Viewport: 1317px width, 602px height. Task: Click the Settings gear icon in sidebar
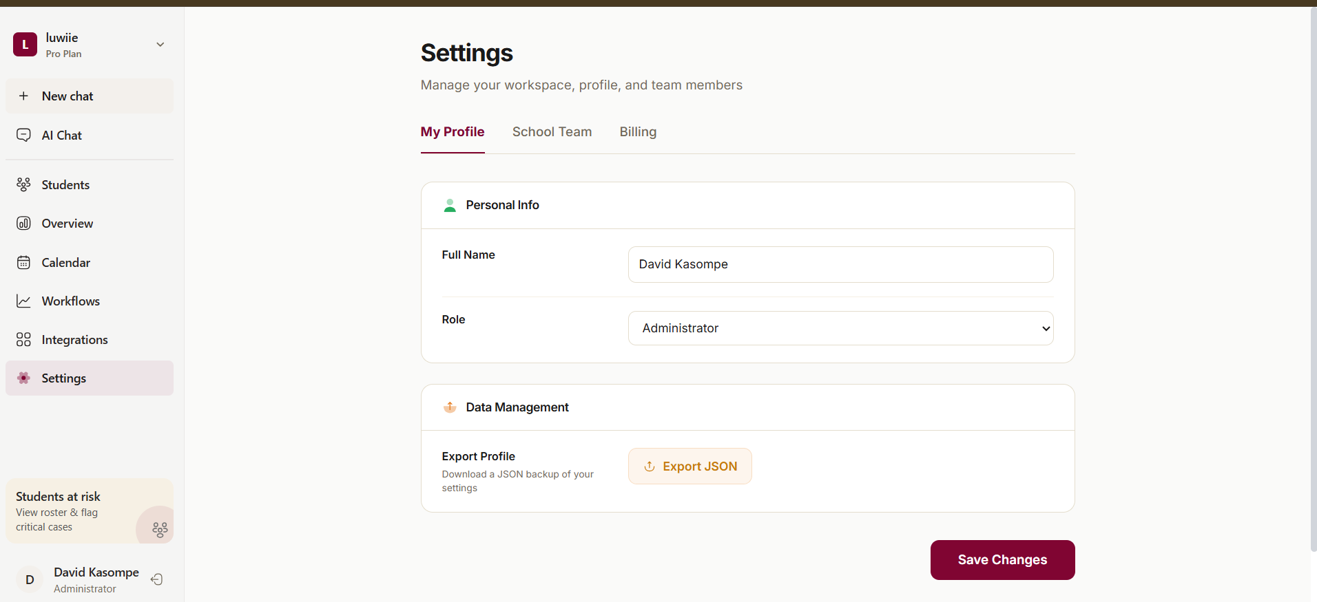[x=23, y=378]
